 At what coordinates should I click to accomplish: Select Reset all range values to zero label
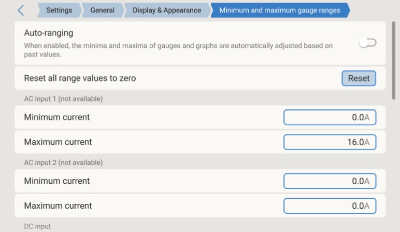80,78
